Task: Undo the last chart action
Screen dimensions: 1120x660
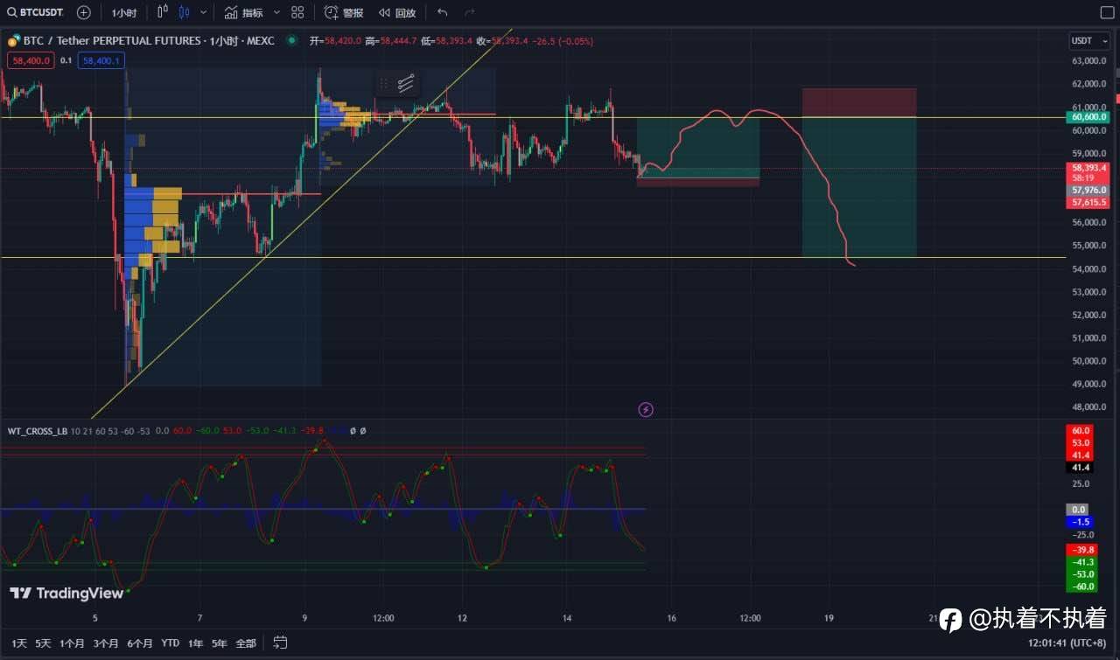Action: [x=442, y=12]
